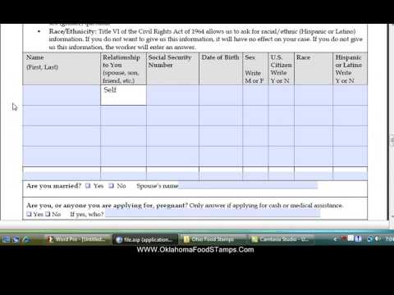Click the 'Relationship to You' column header
394x295 pixels.
[123, 69]
